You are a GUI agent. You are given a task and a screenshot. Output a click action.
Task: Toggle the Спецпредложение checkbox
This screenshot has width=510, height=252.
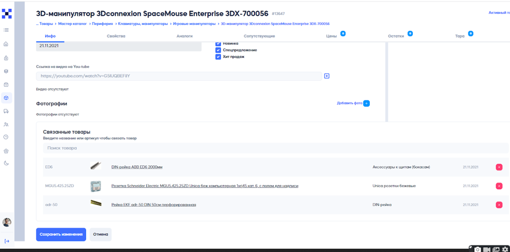coord(218,50)
